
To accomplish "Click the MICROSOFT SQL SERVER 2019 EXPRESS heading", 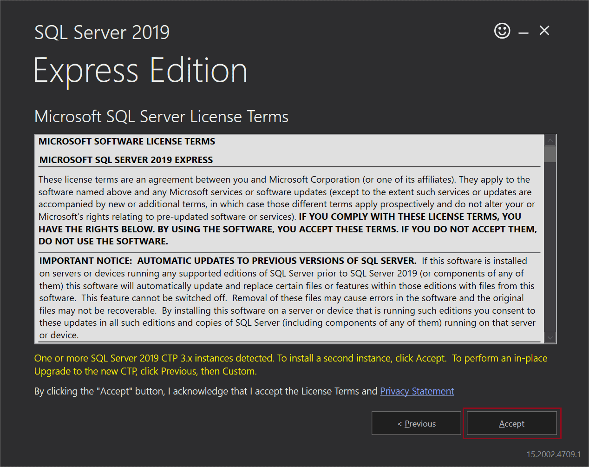I will pos(126,160).
